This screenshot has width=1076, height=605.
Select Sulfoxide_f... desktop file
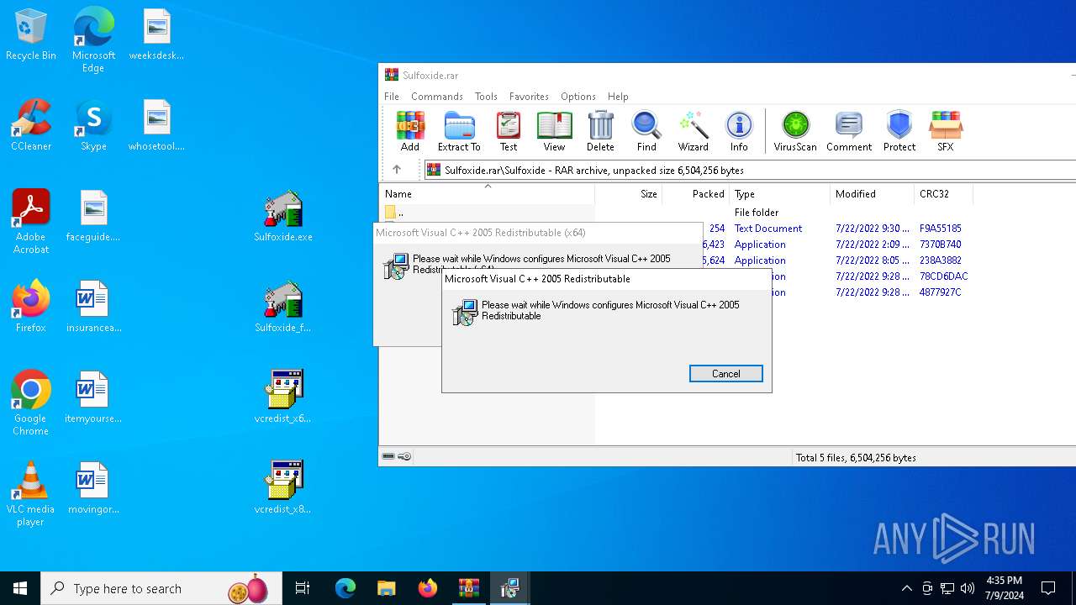coord(283,307)
